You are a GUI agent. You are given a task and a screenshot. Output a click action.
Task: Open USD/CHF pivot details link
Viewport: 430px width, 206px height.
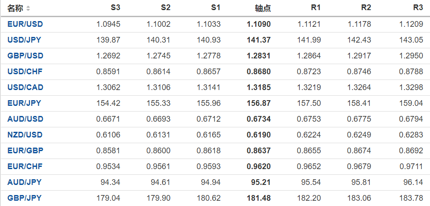[25, 72]
